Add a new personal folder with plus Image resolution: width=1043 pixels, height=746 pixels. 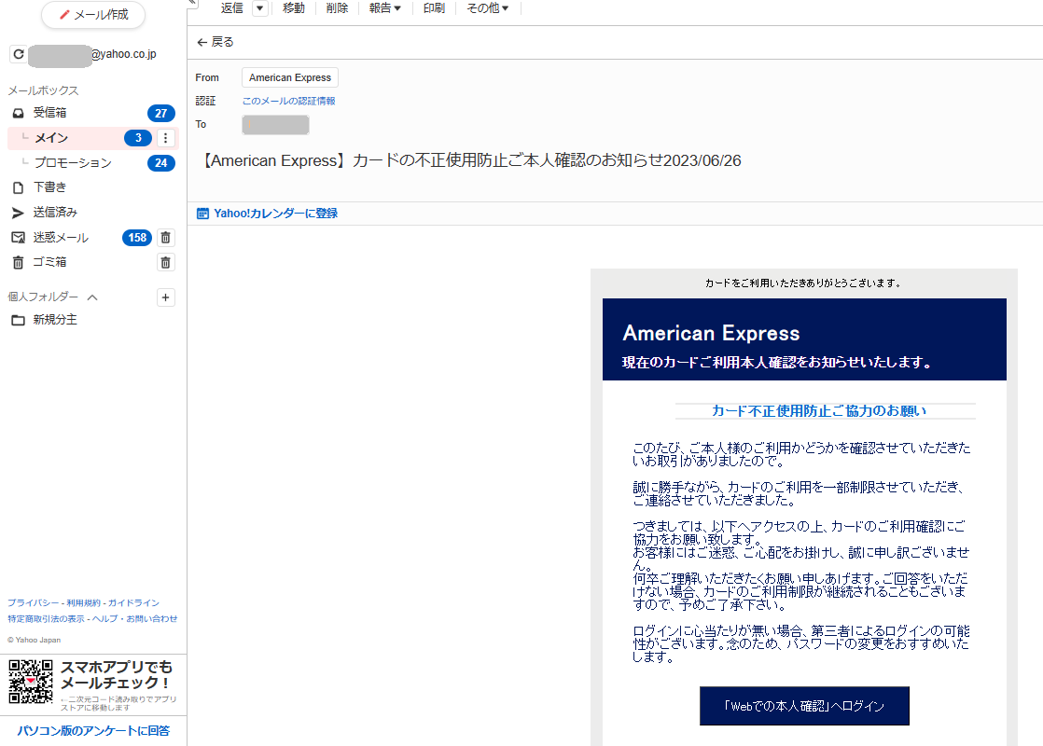pos(166,297)
